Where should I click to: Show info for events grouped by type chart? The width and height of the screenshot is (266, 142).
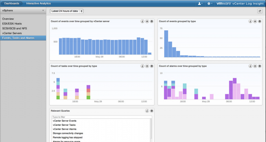pyautogui.click(x=250, y=21)
